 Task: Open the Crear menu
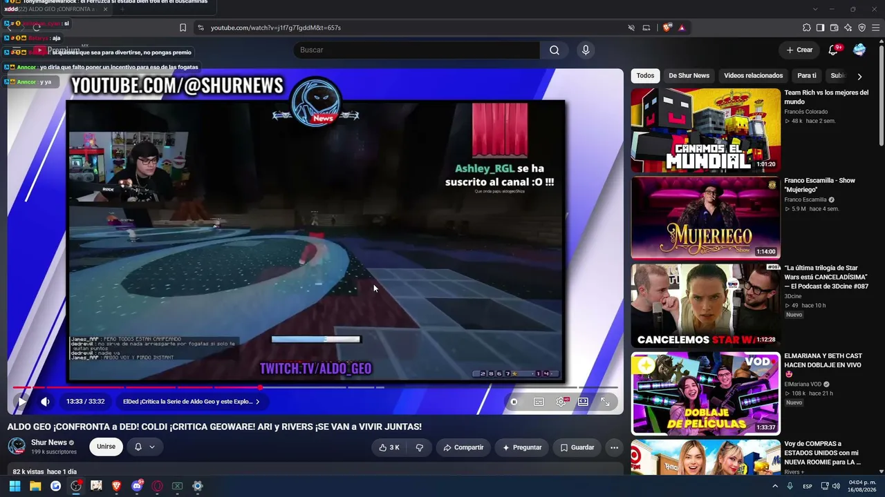point(799,50)
